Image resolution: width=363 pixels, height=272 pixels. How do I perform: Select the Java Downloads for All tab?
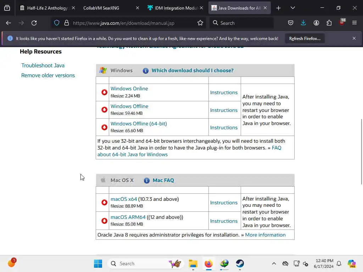click(x=239, y=8)
